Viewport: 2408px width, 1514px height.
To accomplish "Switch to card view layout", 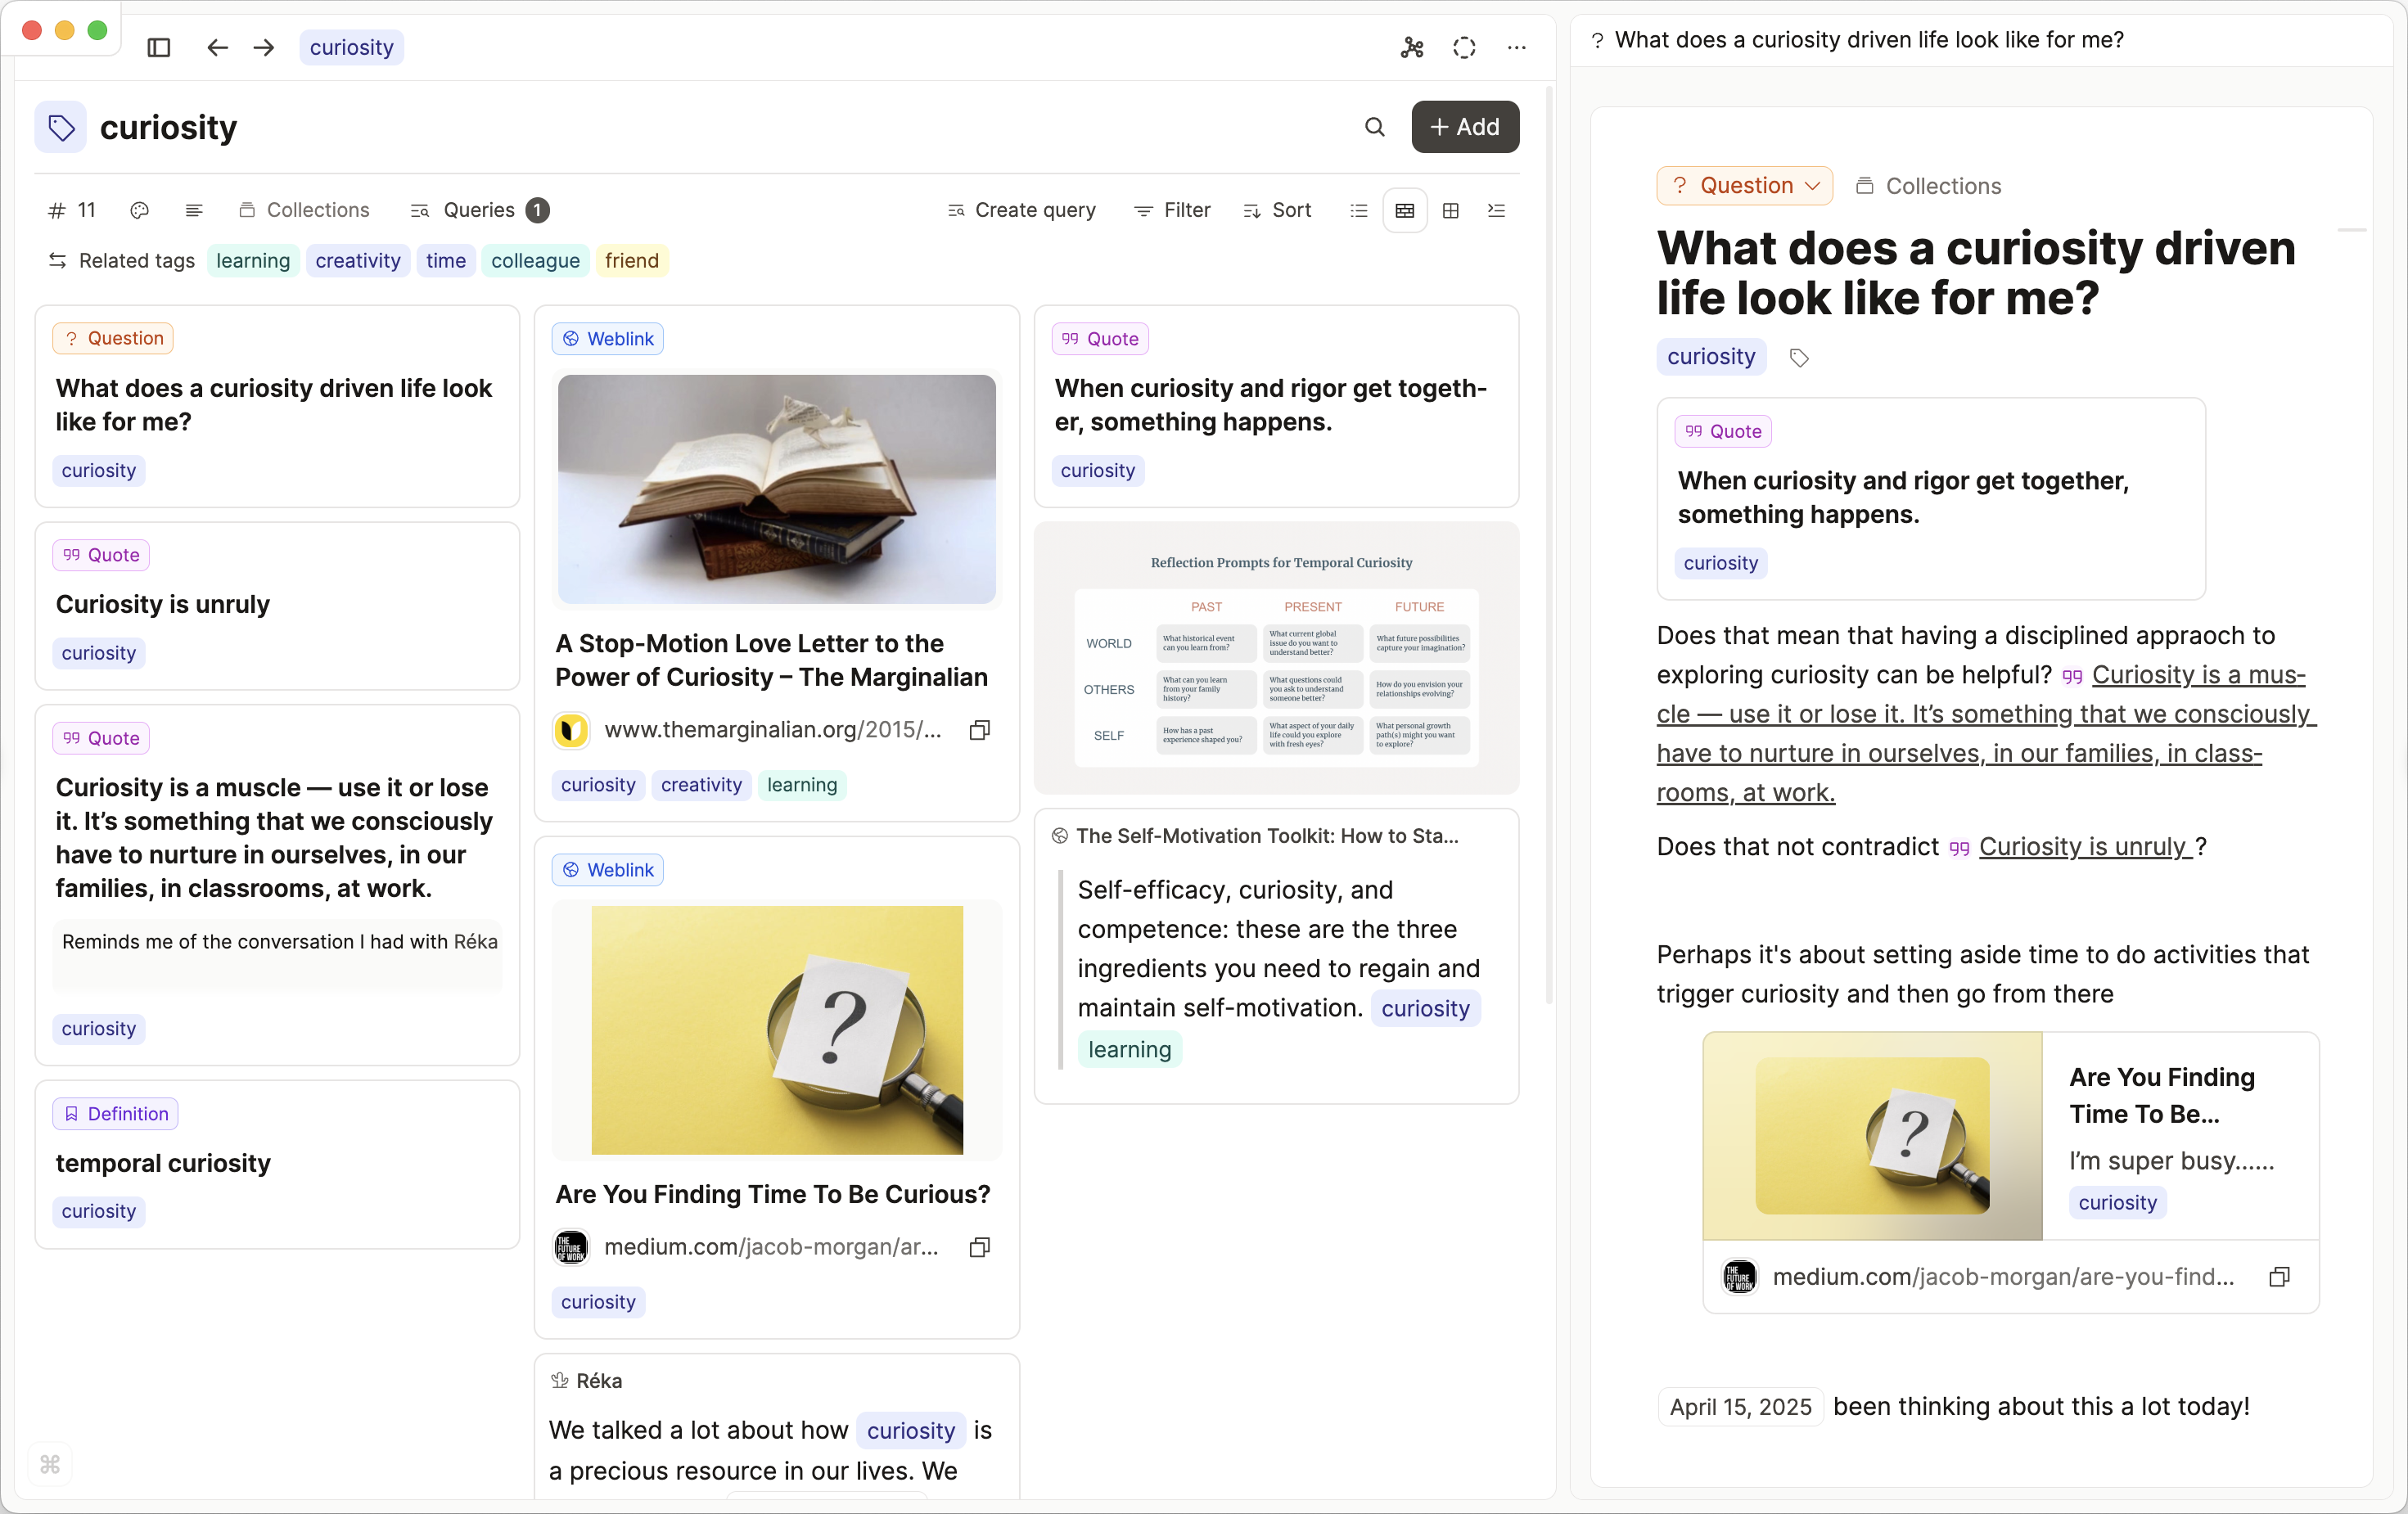I will pos(1404,210).
